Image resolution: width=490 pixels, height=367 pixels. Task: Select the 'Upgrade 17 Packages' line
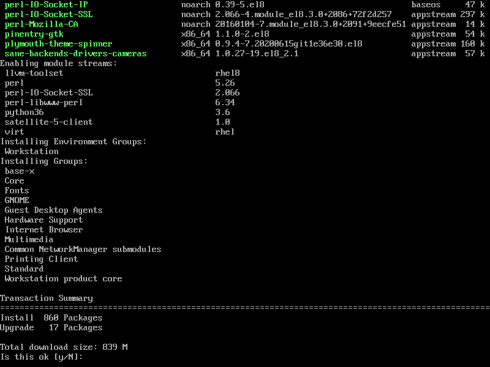click(x=51, y=327)
